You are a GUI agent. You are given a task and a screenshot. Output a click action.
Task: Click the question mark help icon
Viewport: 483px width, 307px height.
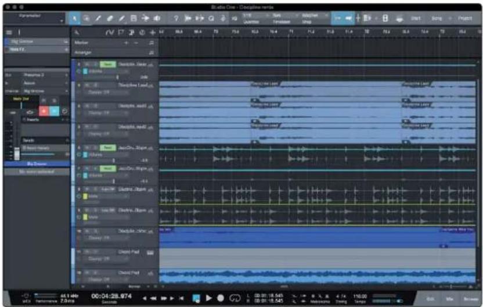(176, 19)
